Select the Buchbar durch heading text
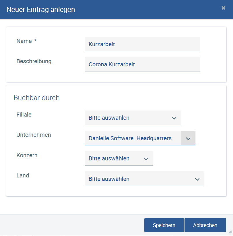 click(x=37, y=98)
